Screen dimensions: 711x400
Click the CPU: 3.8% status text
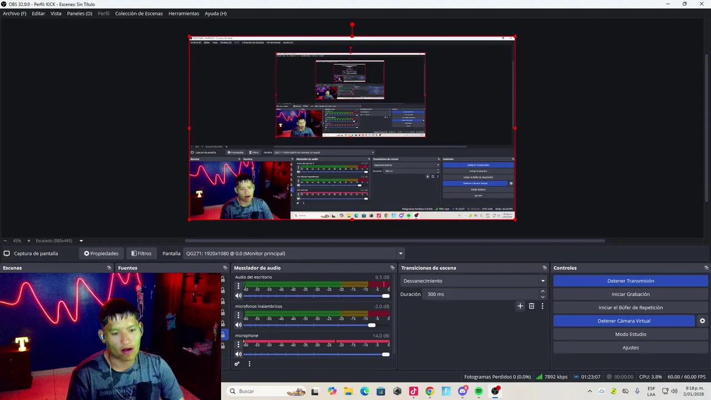pos(650,377)
